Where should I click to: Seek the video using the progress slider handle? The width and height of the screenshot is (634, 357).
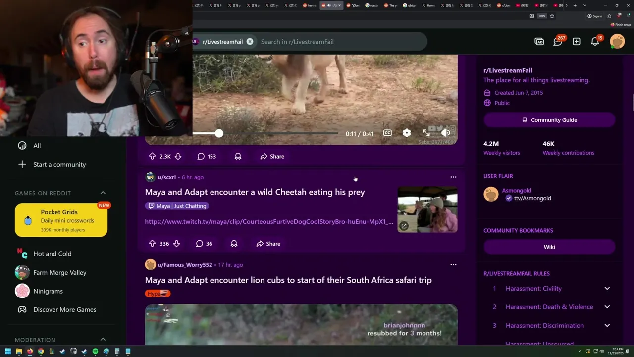tap(219, 133)
